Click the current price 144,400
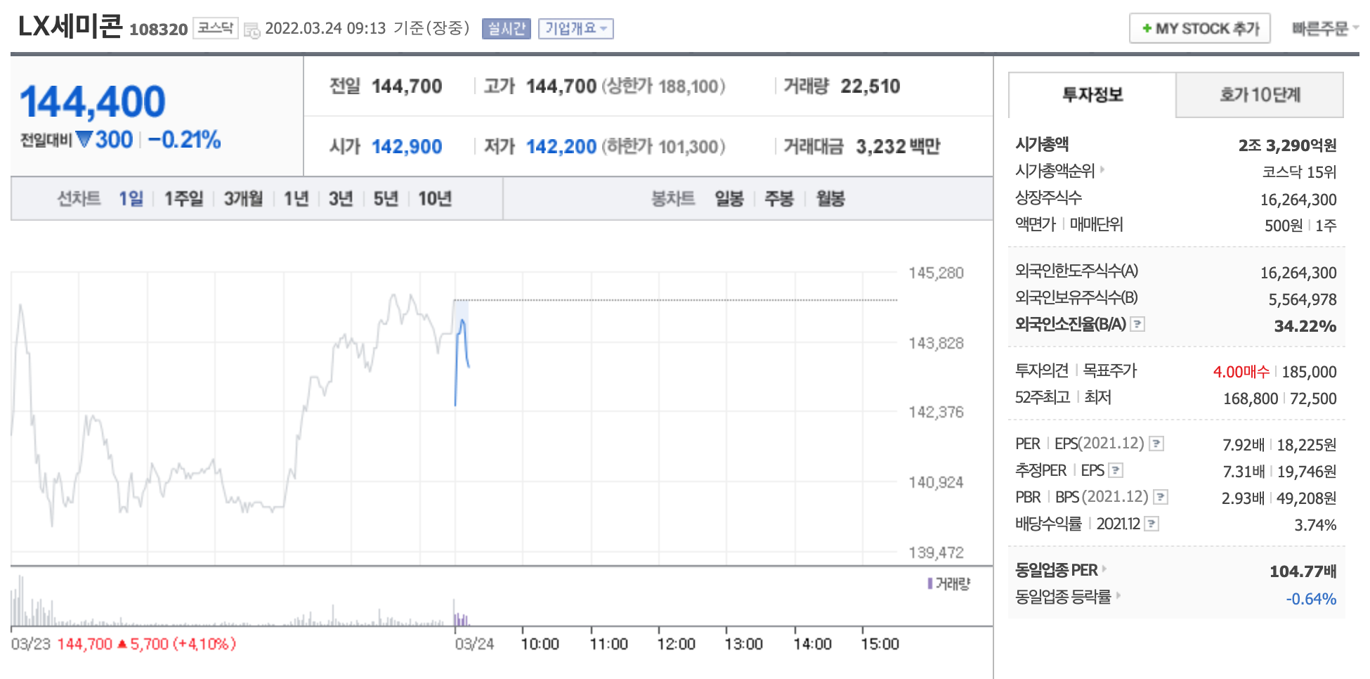This screenshot has height=679, width=1370. click(93, 102)
